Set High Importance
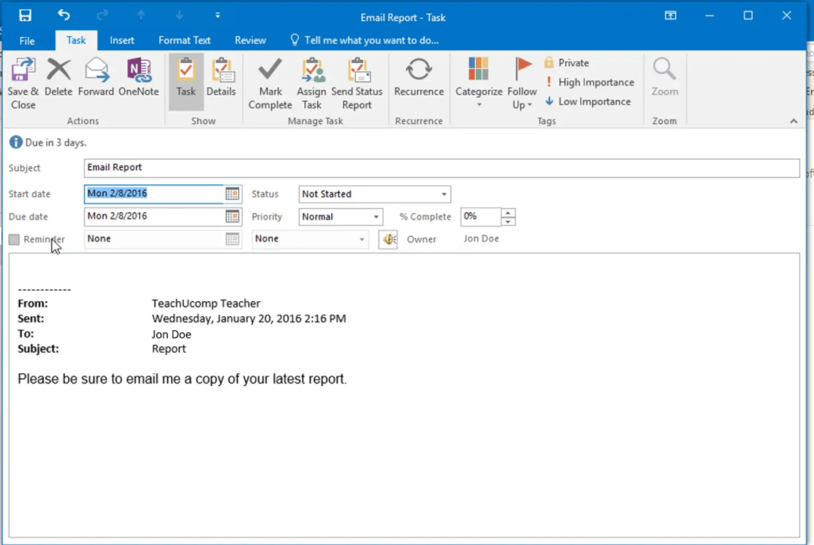The image size is (814, 545). (x=590, y=82)
